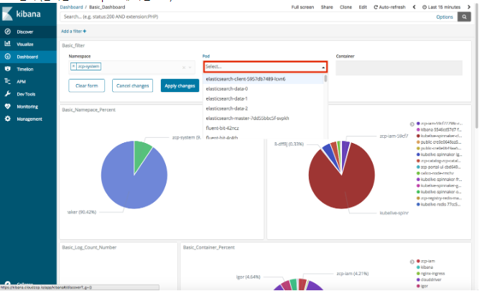Collapse the Pod select dropdown

click(x=323, y=67)
